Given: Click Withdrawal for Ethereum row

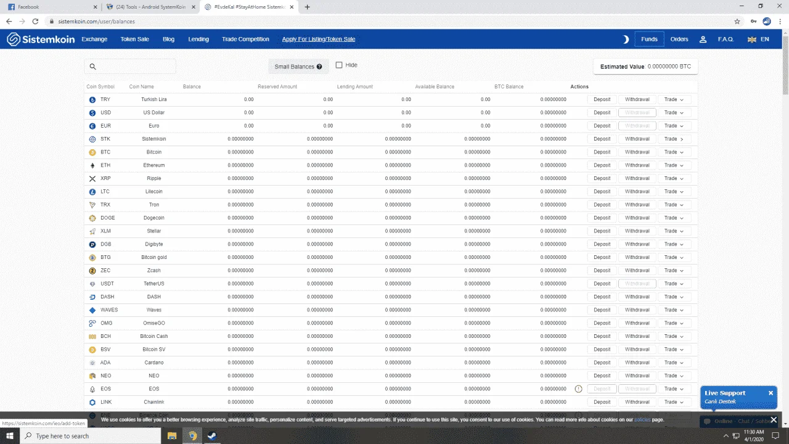Looking at the screenshot, I should (x=637, y=165).
